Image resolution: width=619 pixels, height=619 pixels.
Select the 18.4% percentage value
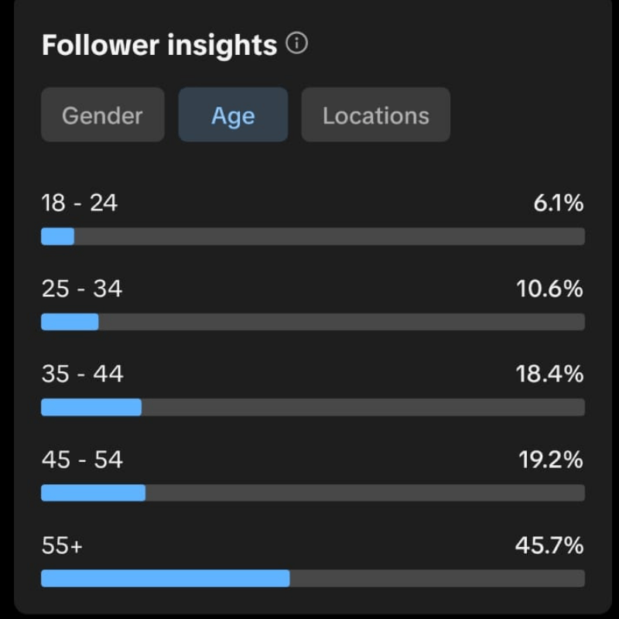[549, 374]
